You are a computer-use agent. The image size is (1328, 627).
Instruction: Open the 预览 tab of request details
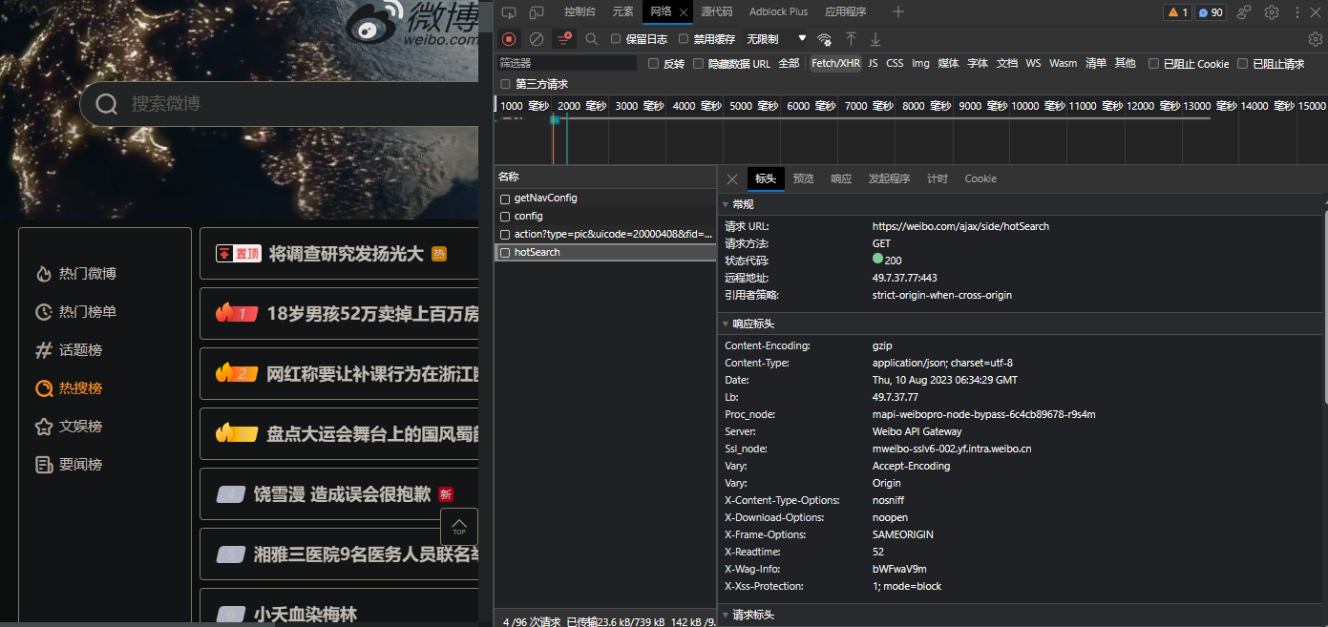803,178
